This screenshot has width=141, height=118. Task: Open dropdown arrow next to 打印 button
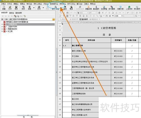click(43, 8)
